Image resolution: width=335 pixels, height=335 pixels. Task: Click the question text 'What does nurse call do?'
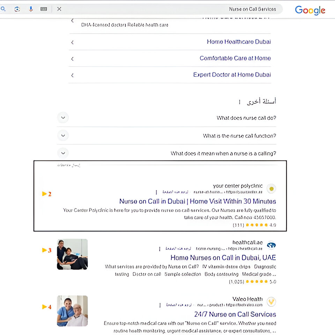[x=246, y=118]
